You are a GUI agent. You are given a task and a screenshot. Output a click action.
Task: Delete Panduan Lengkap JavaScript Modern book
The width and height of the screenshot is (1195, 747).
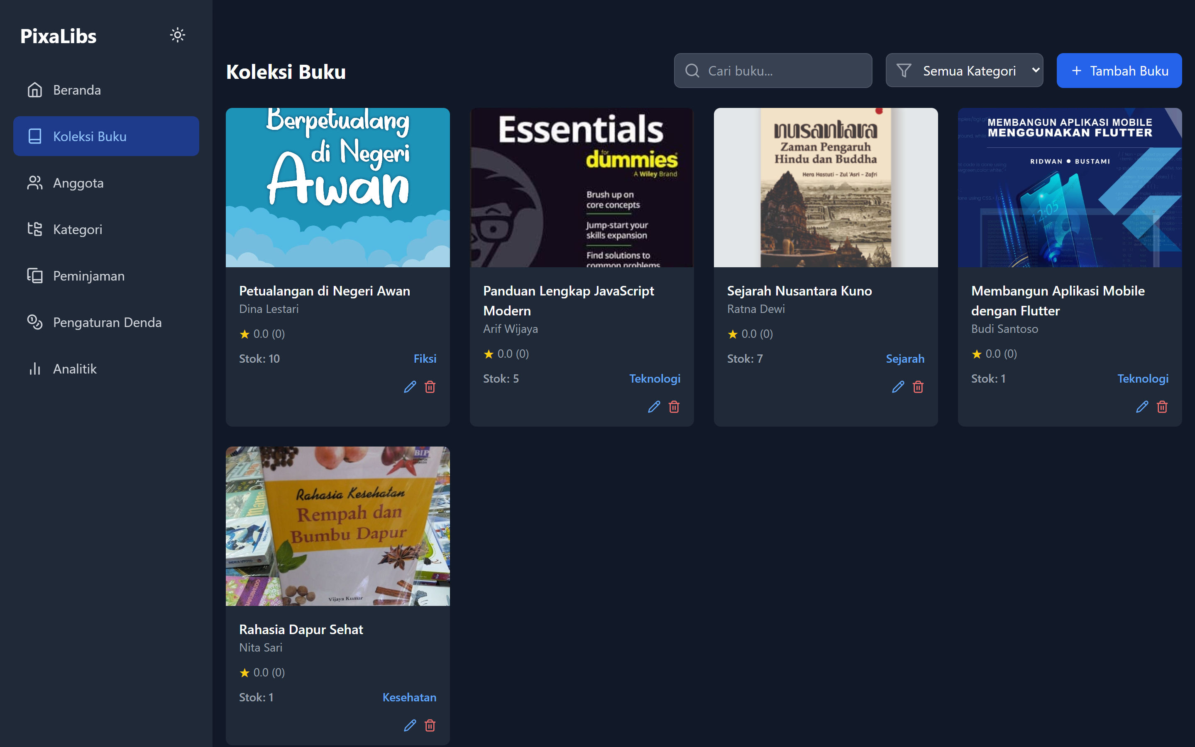(x=674, y=407)
